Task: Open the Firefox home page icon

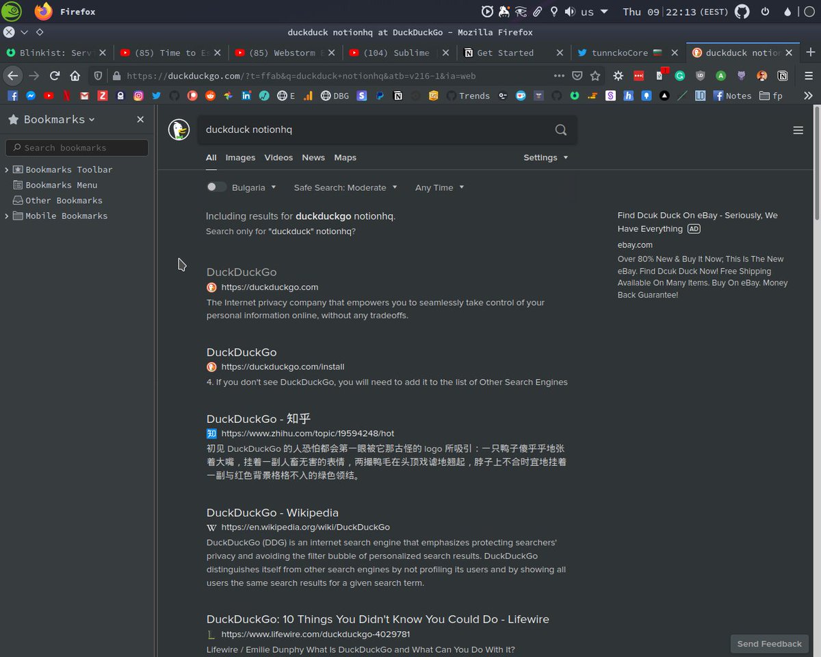Action: click(x=75, y=75)
